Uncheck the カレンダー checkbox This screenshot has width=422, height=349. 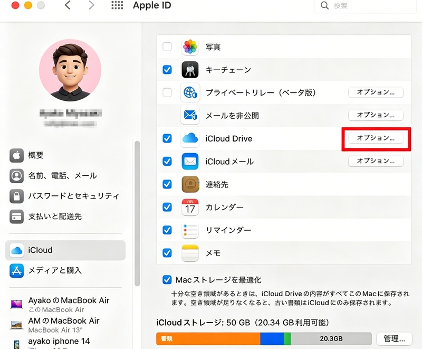(167, 207)
